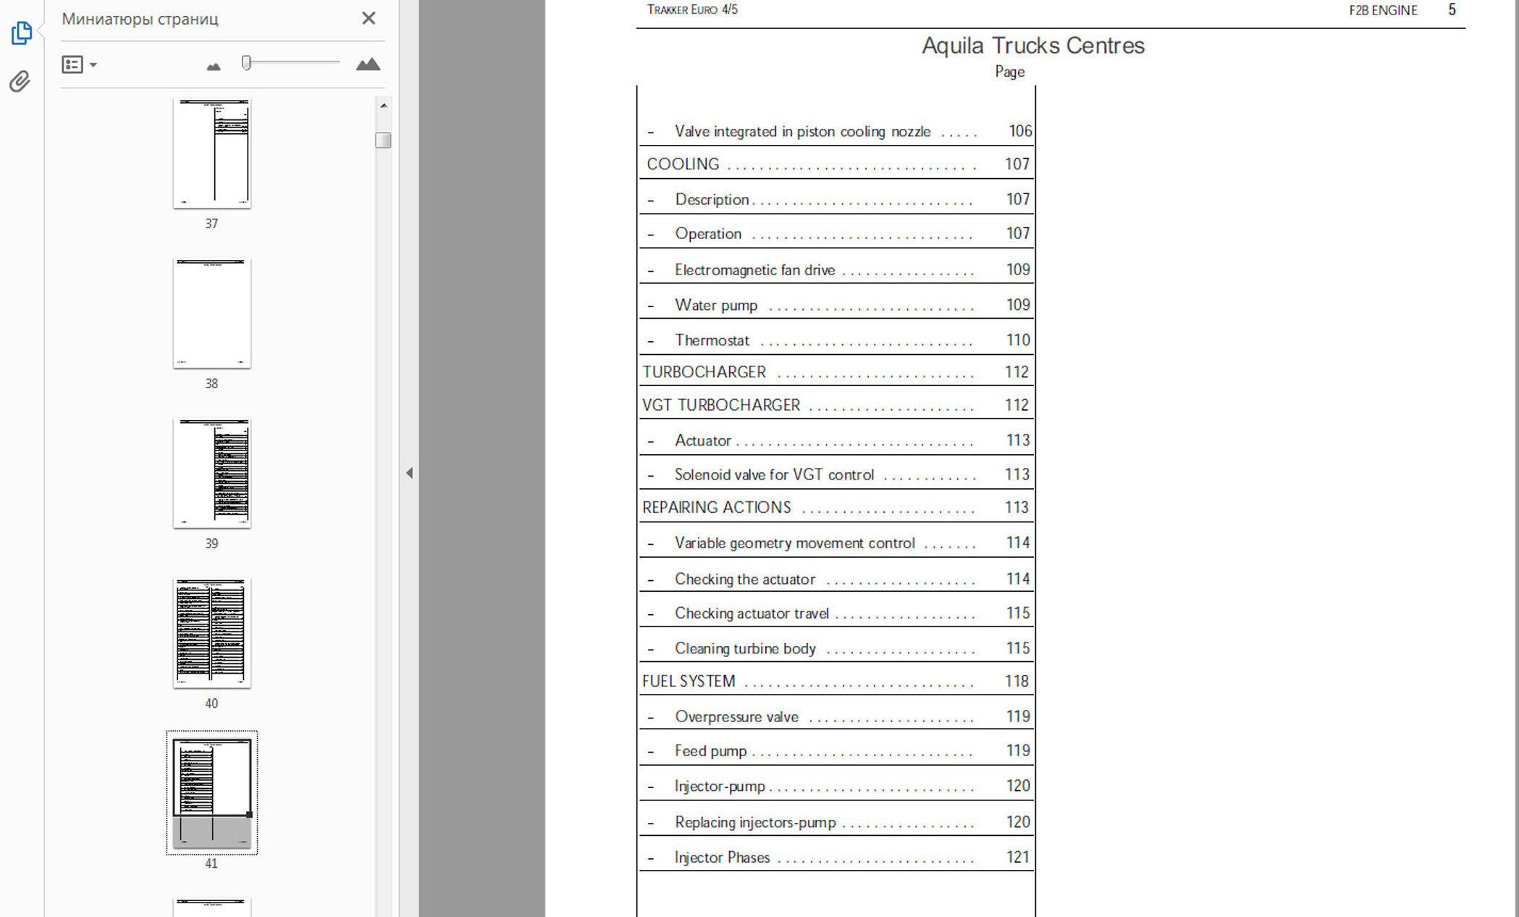
Task: Click the Injector Phases contents entry
Action: pyautogui.click(x=722, y=858)
